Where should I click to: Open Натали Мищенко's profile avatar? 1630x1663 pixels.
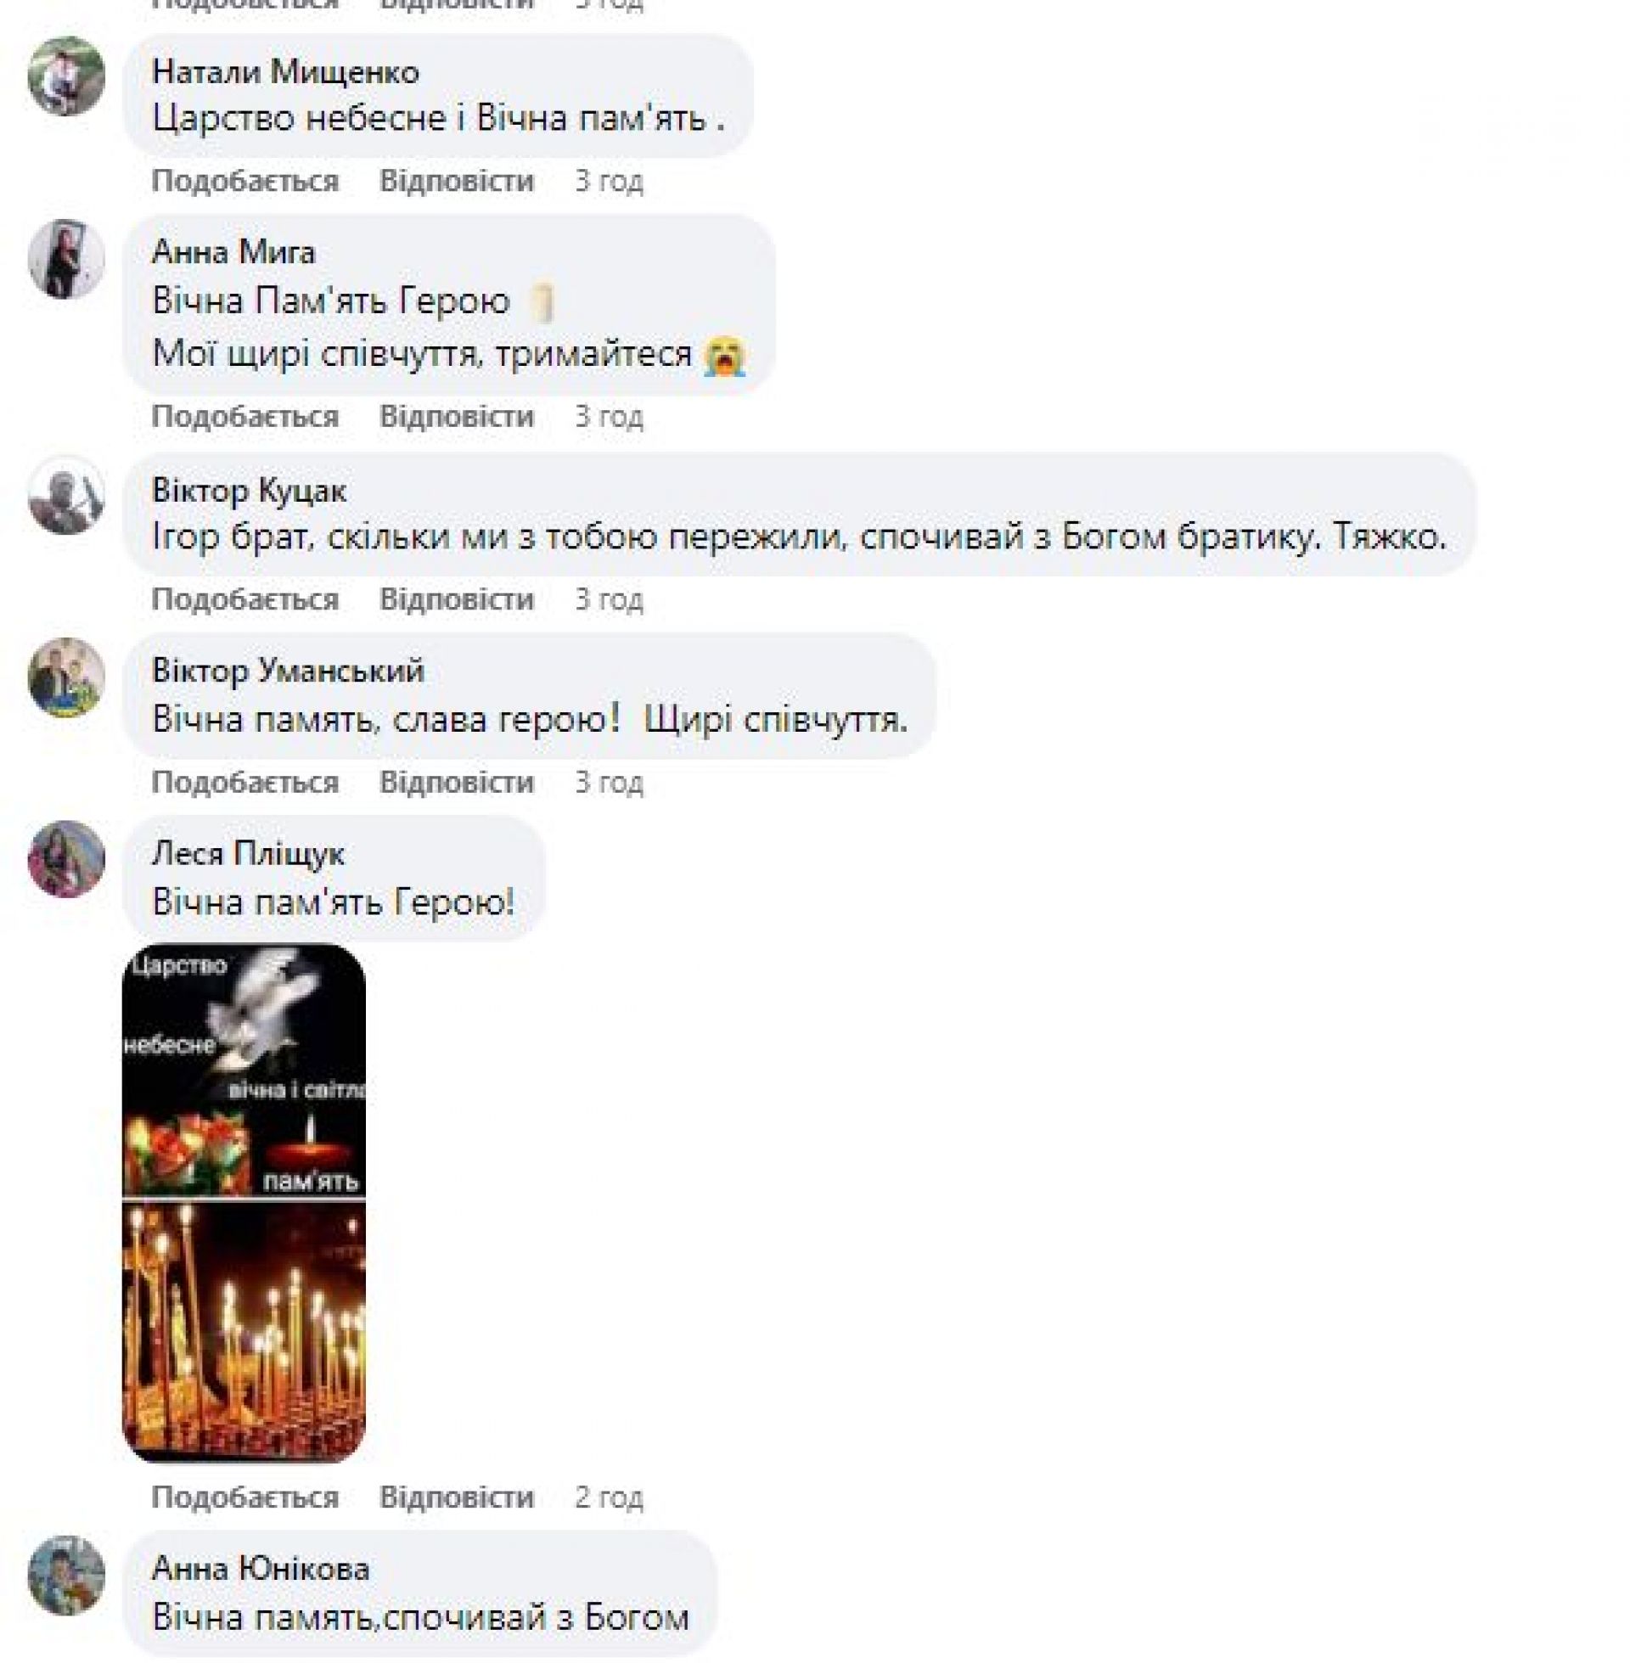tap(66, 76)
